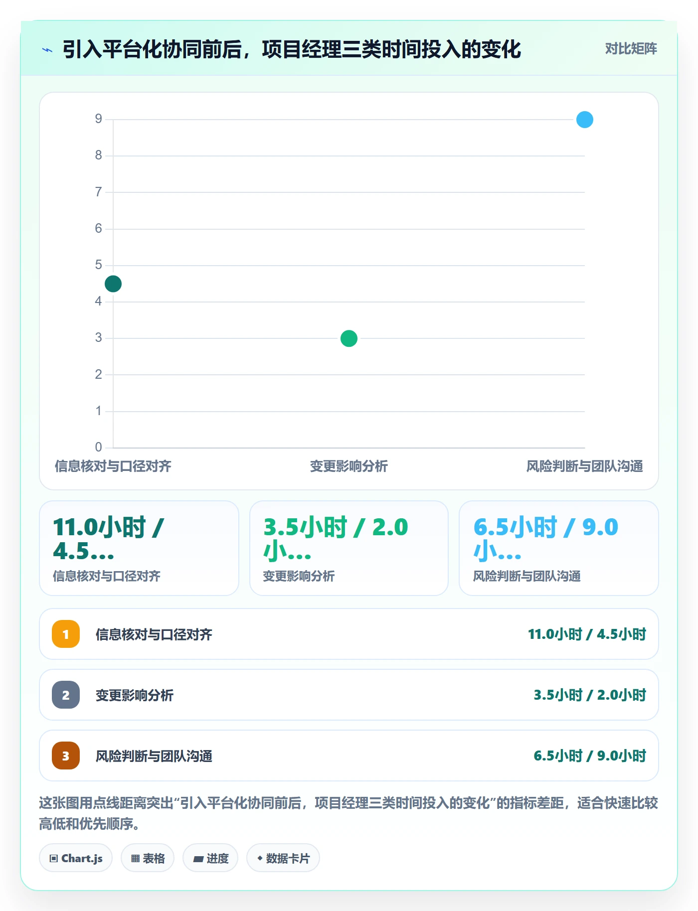Click the value 6.5小时 / 9.0小时
The height and width of the screenshot is (911, 698).
(x=590, y=756)
